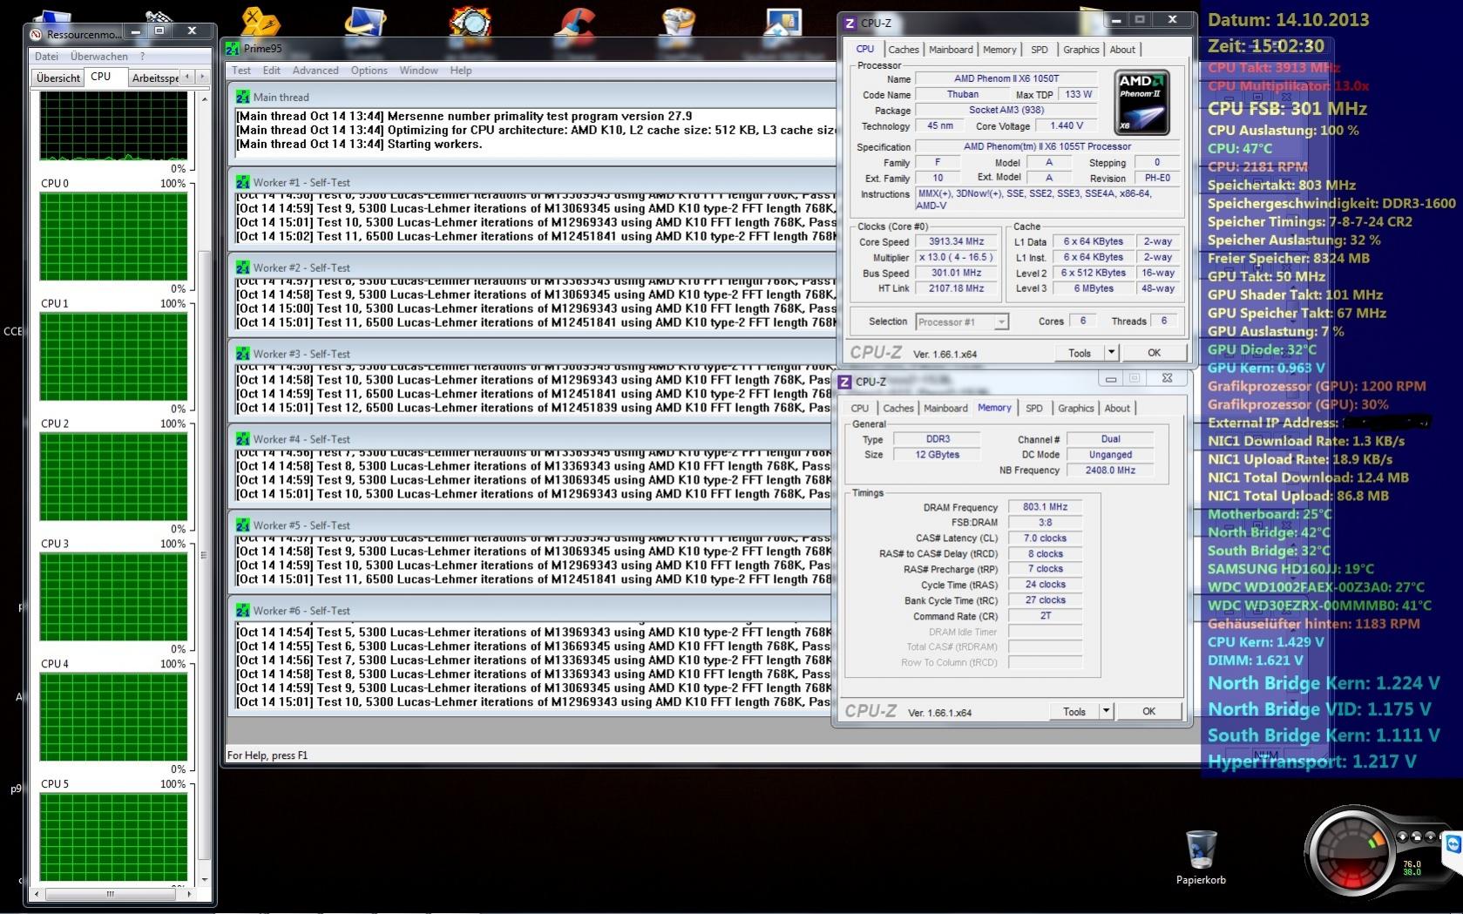Click the Worker #3 window icon
Screen dimensions: 1463x914
(x=242, y=354)
